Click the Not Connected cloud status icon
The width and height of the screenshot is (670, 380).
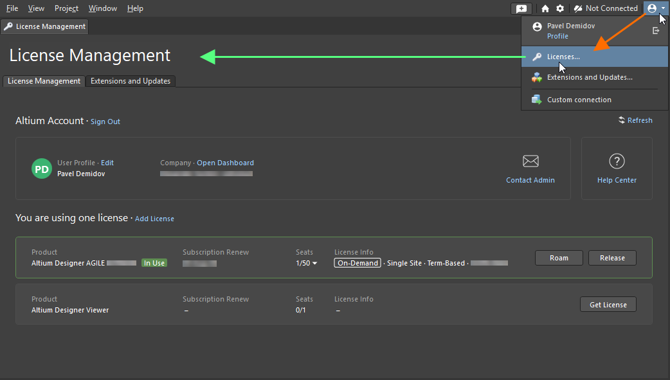[578, 8]
